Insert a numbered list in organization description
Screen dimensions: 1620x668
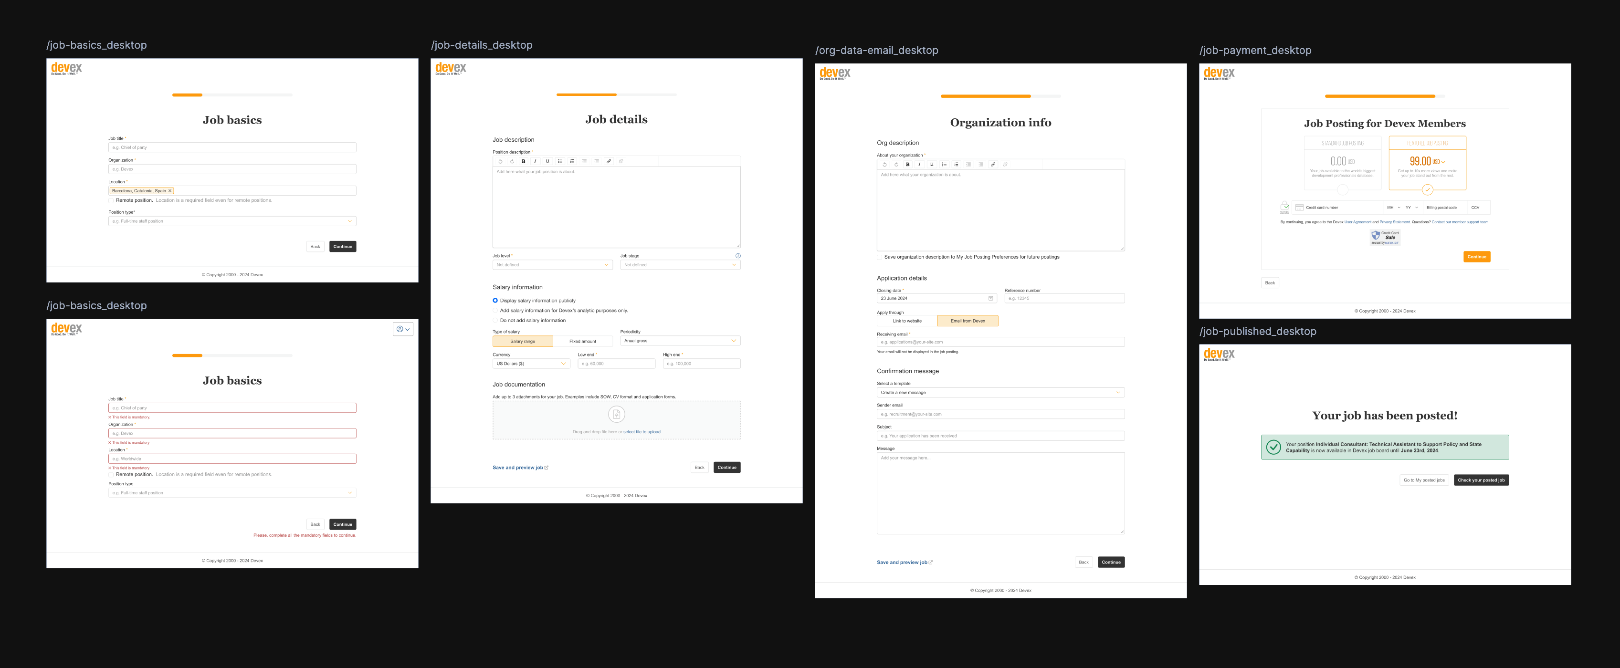click(x=957, y=165)
